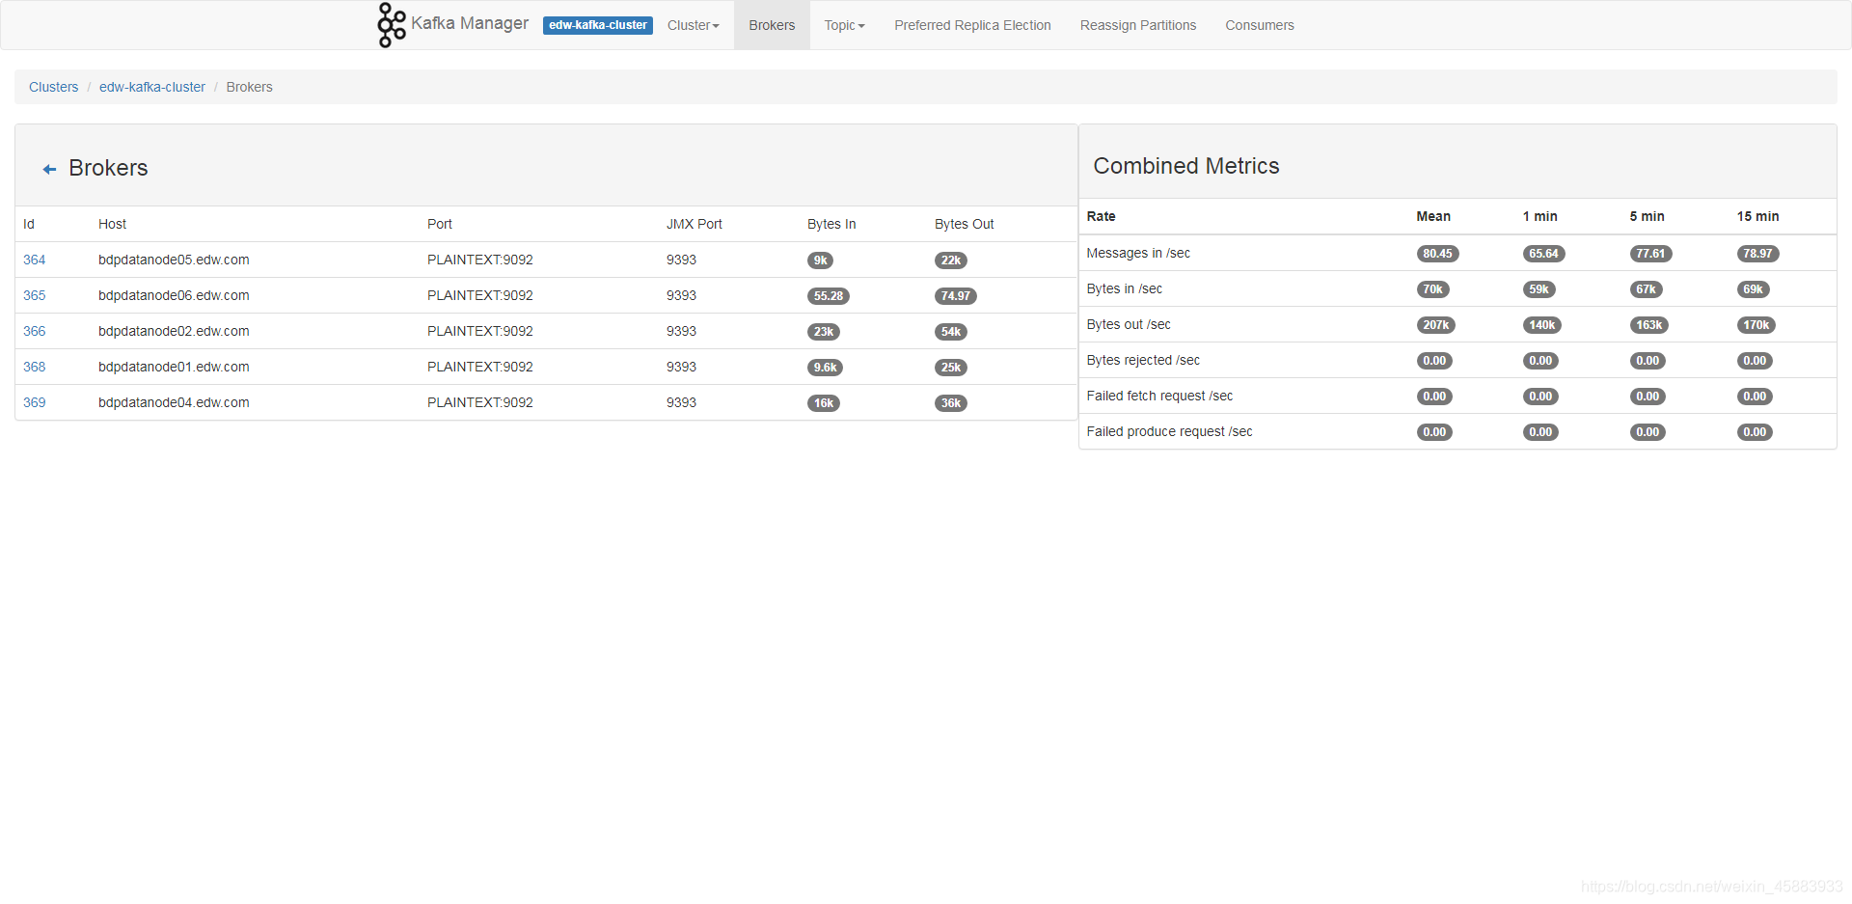Click Bytes out 15 min 170k badge
Screen dimensions: 1852x904
1757,325
